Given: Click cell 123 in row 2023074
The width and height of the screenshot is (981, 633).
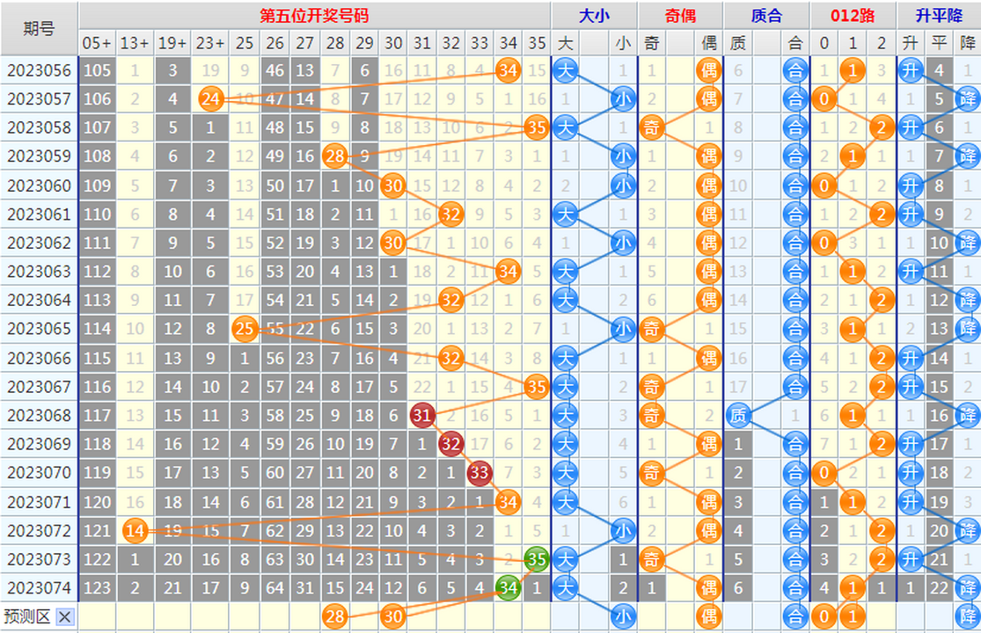Looking at the screenshot, I should [x=97, y=588].
